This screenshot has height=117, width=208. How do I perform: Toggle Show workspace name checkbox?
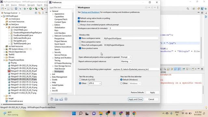click(x=80, y=38)
